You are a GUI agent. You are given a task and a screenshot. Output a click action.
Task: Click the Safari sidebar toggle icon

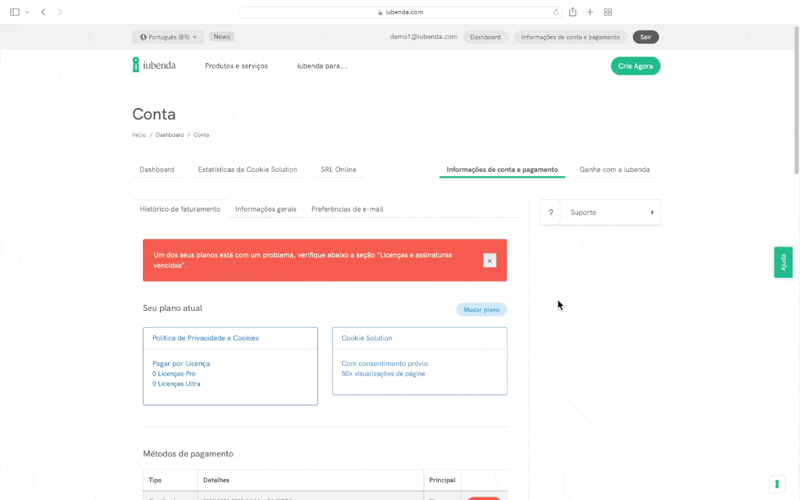point(15,12)
